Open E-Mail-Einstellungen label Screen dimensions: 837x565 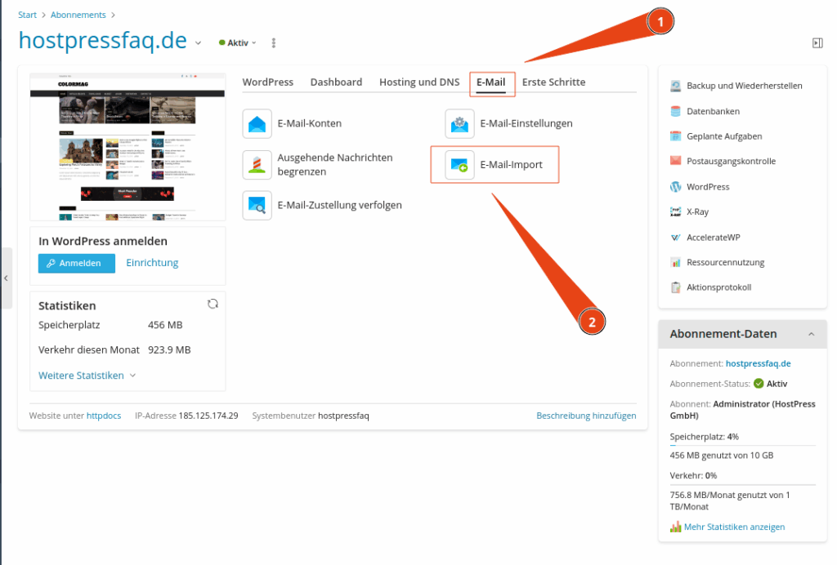tap(526, 123)
